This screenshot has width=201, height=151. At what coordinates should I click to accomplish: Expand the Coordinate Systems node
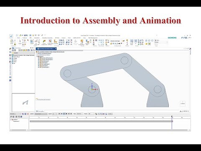pos(37,53)
